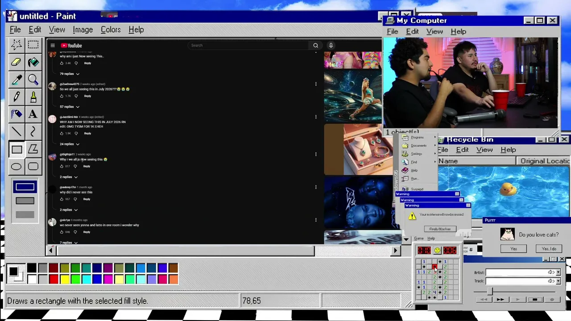Image resolution: width=571 pixels, height=321 pixels.
Task: Like the @ZoeDrew4275 comment
Action: [x=62, y=96]
